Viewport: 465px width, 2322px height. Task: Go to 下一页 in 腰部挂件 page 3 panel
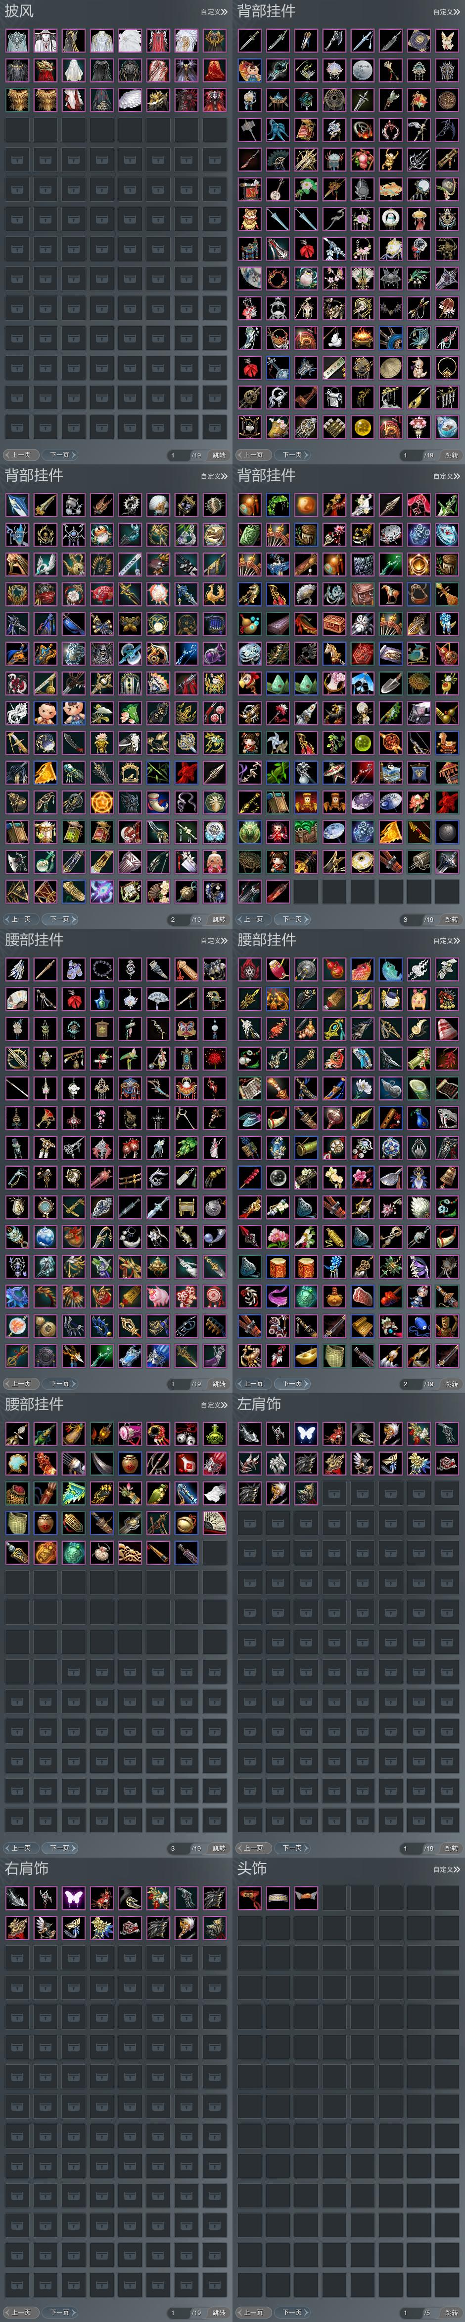pyautogui.click(x=59, y=1848)
